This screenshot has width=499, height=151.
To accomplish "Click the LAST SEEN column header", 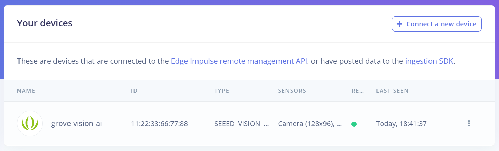I will pyautogui.click(x=392, y=91).
